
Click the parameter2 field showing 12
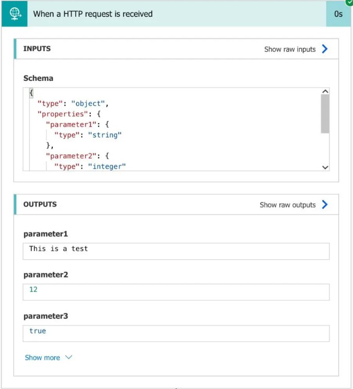click(x=176, y=292)
